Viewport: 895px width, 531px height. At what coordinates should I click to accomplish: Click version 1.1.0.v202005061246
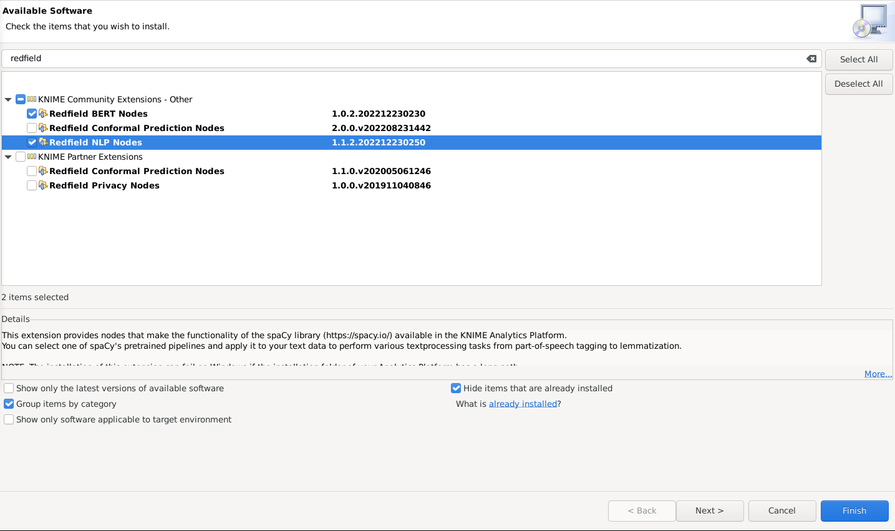pyautogui.click(x=381, y=171)
